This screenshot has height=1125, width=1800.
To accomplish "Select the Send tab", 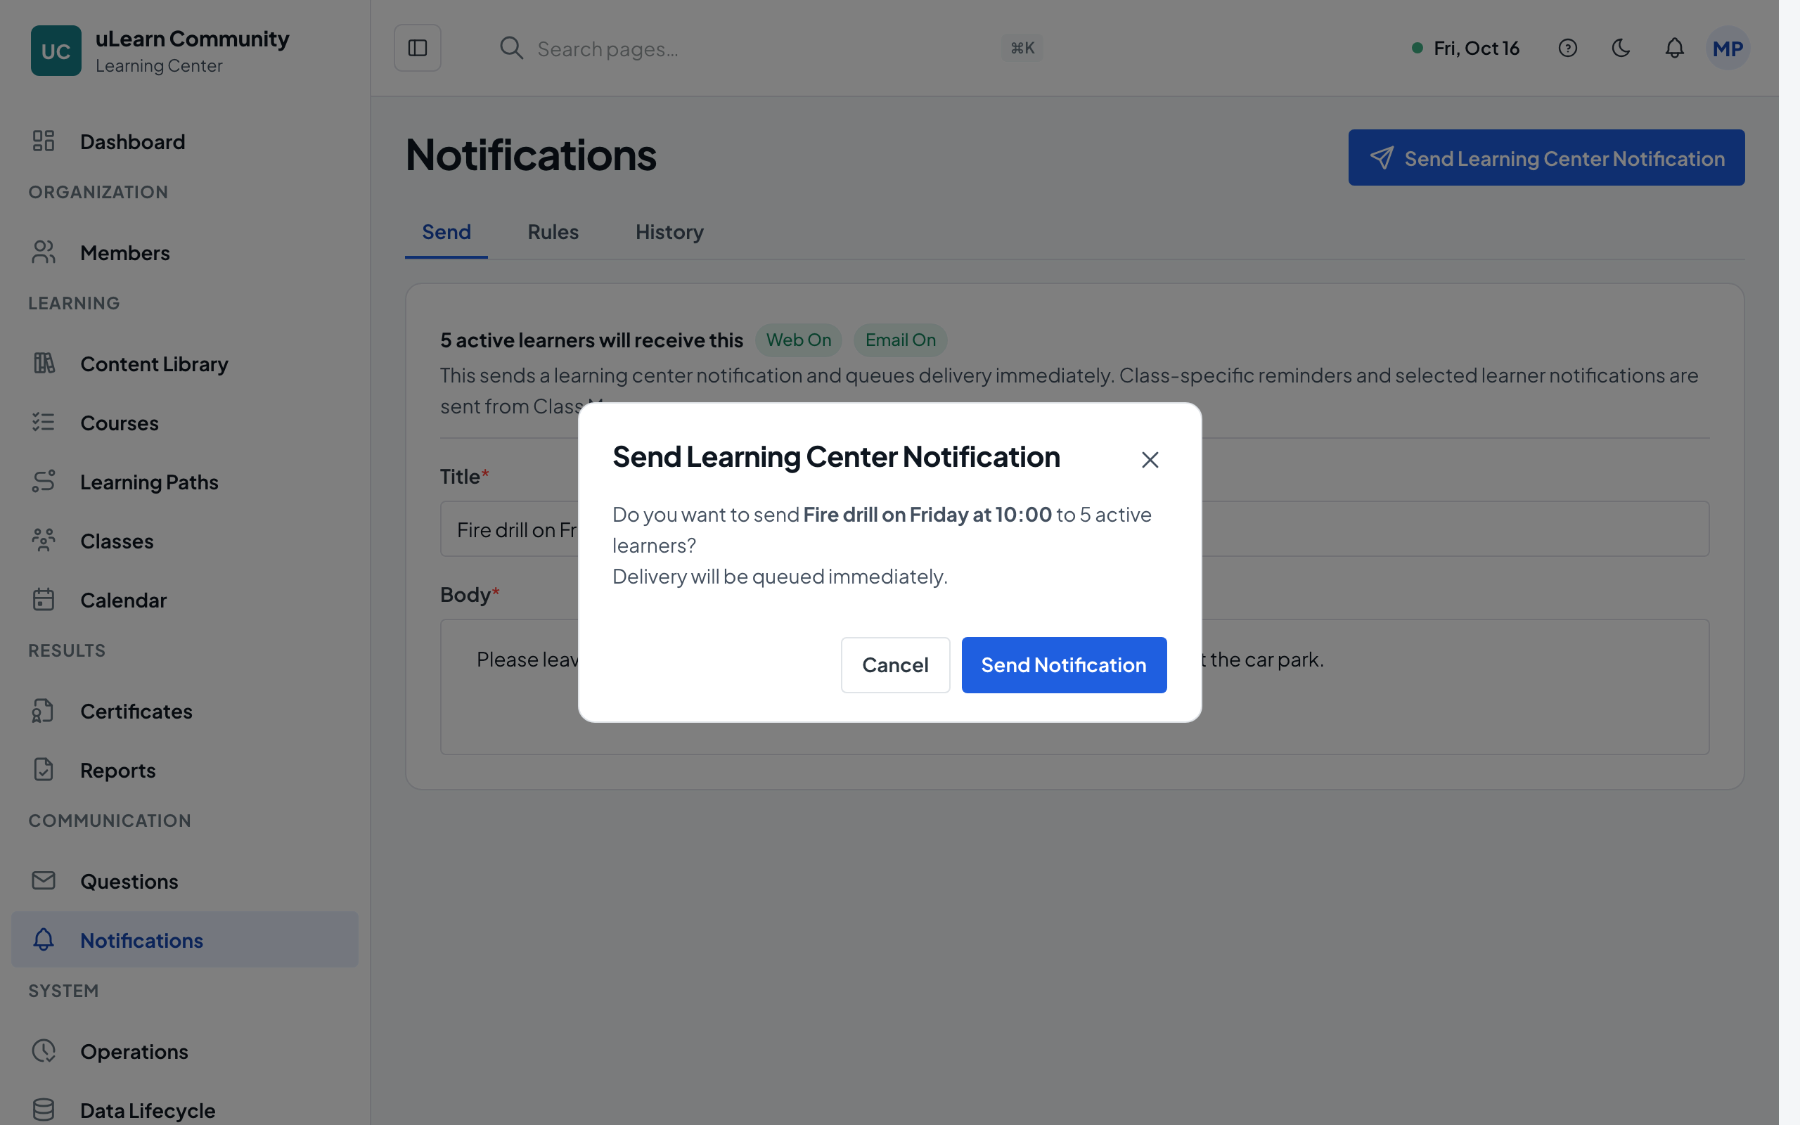I will pos(446,232).
